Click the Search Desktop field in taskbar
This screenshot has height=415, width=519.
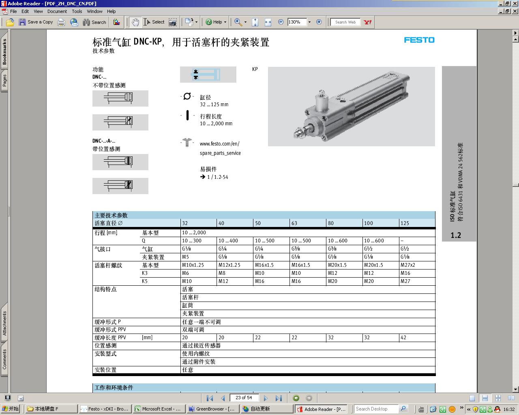(x=376, y=409)
